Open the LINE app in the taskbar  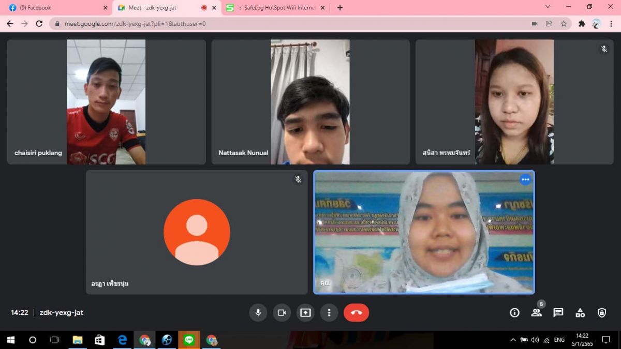(x=189, y=340)
